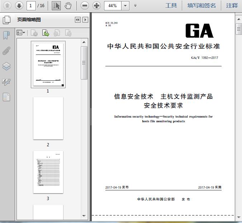
Task: Click the 44% zoom level field
Action: pyautogui.click(x=113, y=6)
